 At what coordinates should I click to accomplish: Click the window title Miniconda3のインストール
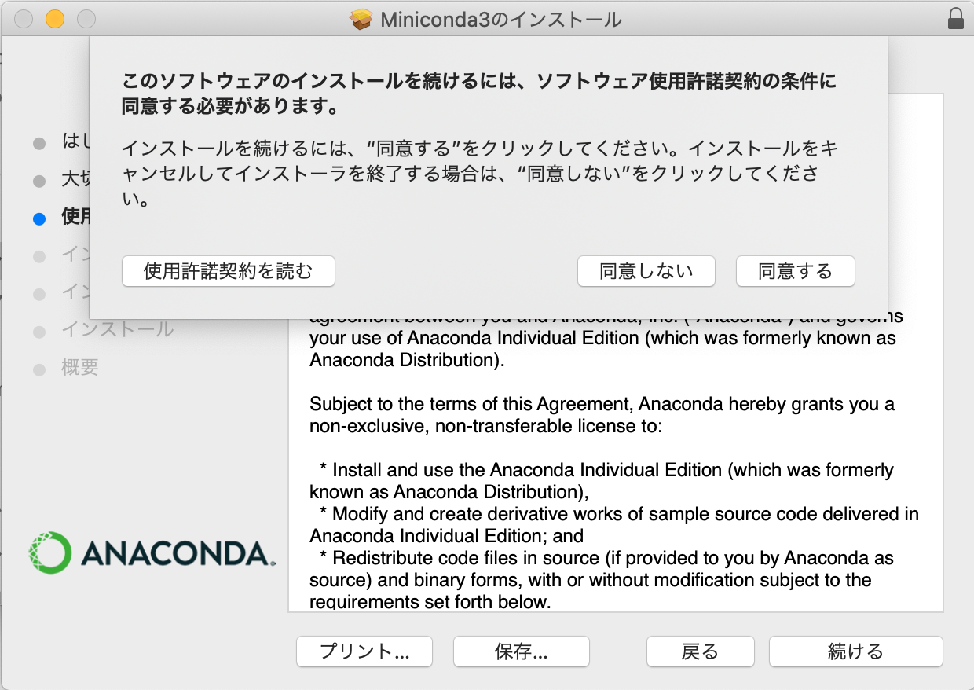501,20
